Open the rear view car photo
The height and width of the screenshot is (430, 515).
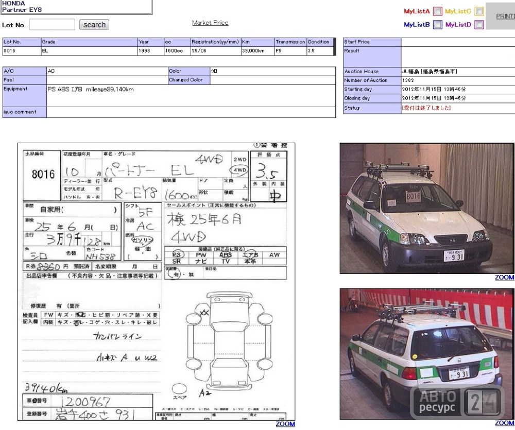pos(426,354)
